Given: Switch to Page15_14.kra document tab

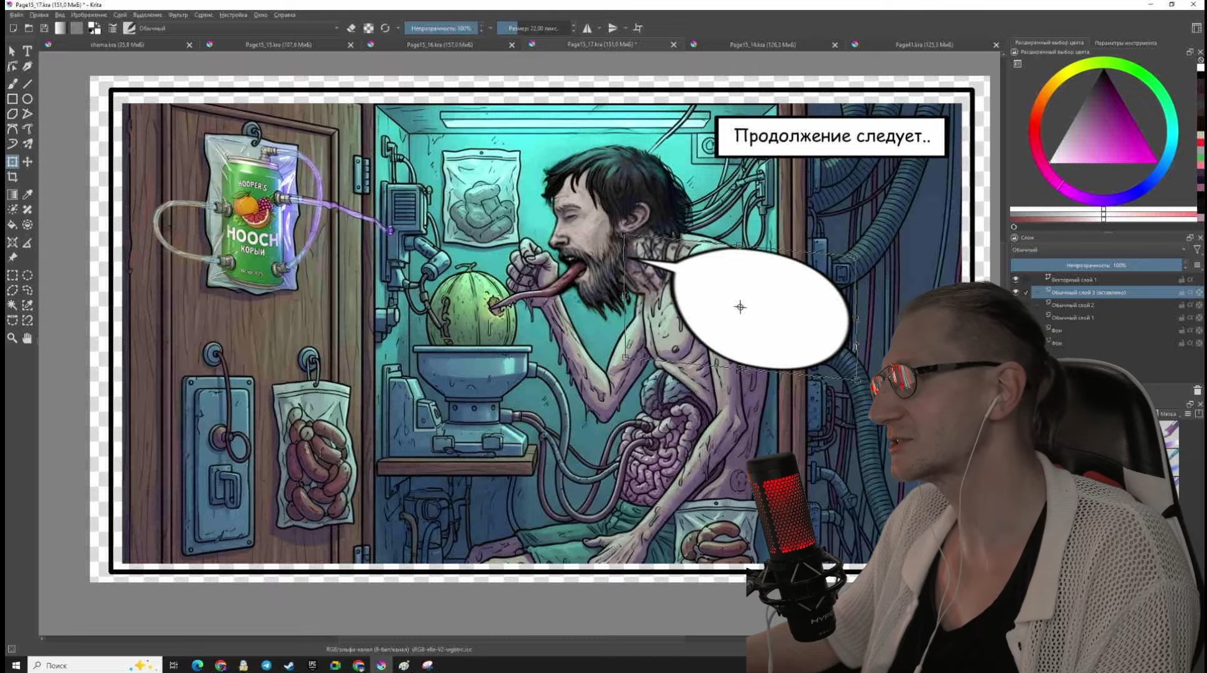Looking at the screenshot, I should point(762,45).
